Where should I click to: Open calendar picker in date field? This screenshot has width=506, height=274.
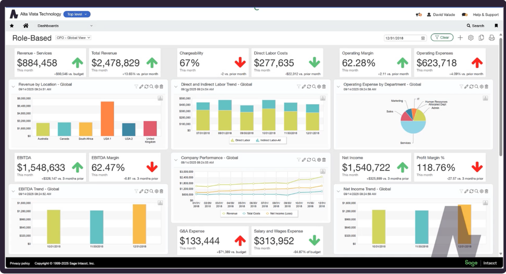tap(423, 38)
